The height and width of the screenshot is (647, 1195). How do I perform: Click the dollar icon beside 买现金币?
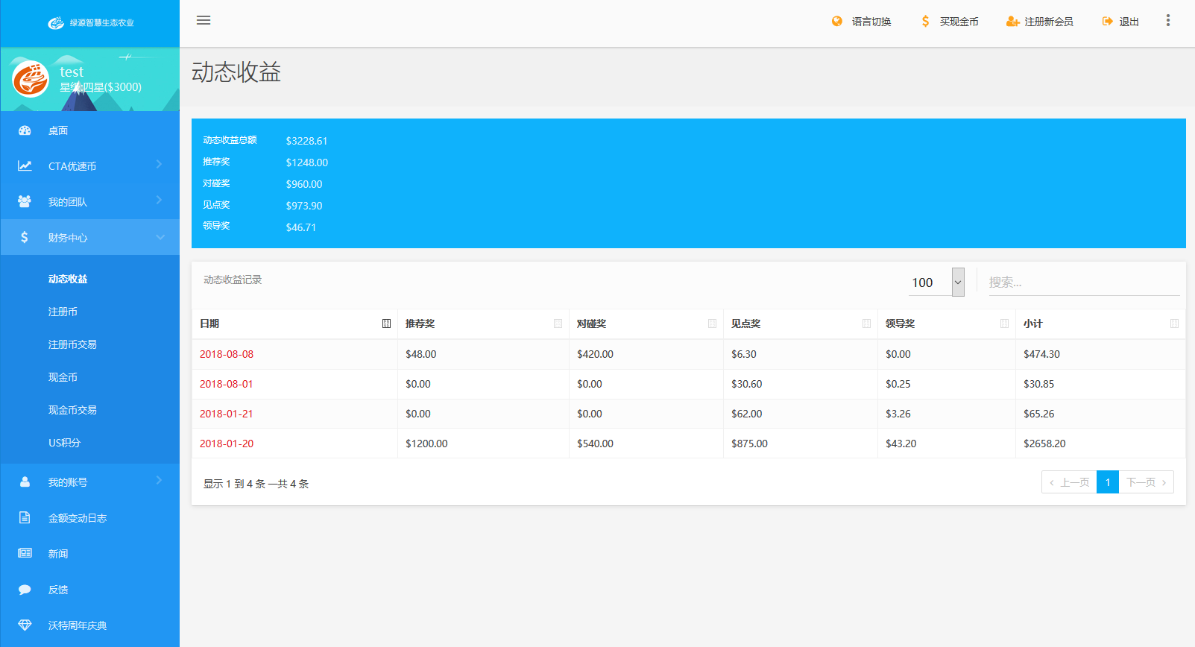pyautogui.click(x=925, y=22)
